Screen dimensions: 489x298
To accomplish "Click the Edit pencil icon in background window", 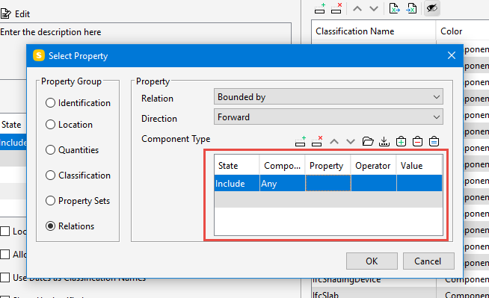I will point(6,14).
